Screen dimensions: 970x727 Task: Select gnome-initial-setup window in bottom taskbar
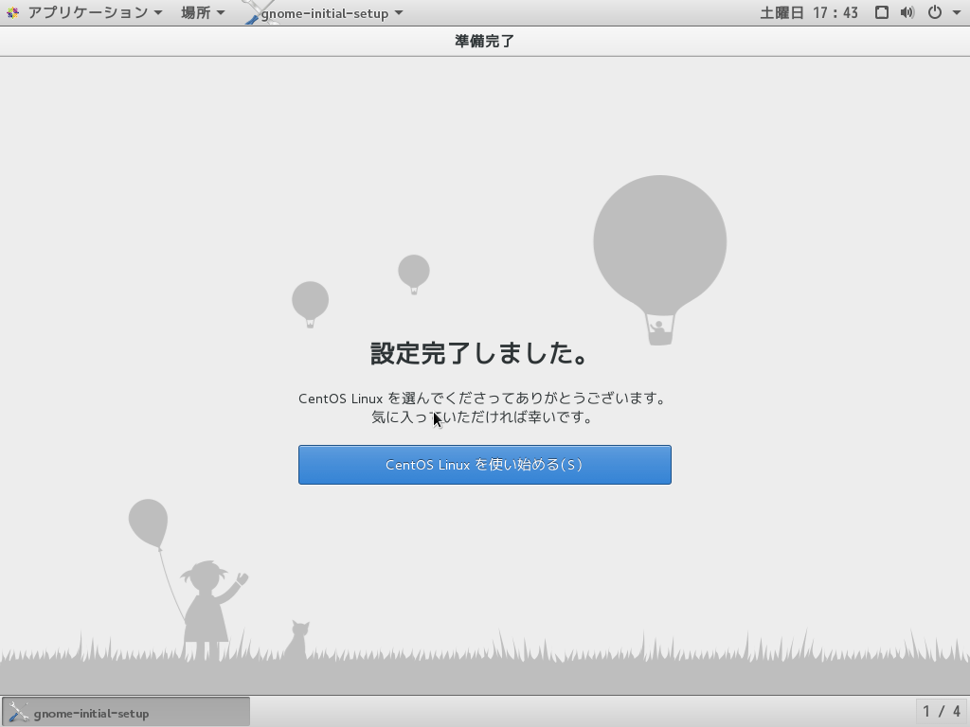click(x=125, y=713)
